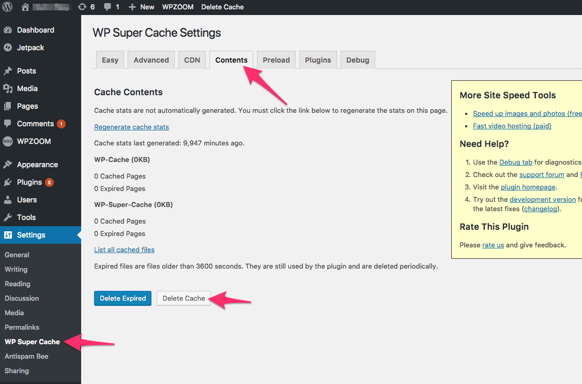Click the WordPress logo icon
Viewport: 582px width, 384px height.
coord(7,7)
